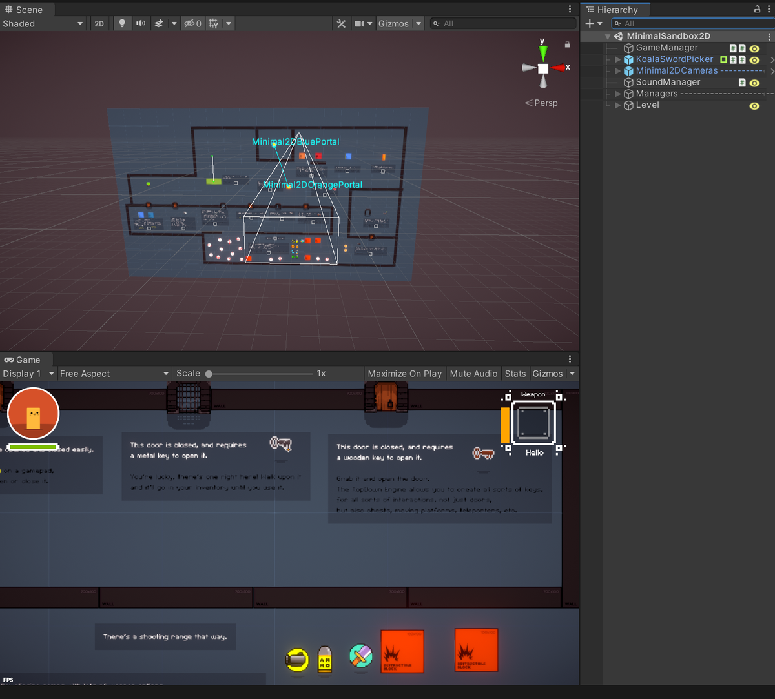
Task: Open Game panel three-dot options menu
Action: [x=570, y=360]
